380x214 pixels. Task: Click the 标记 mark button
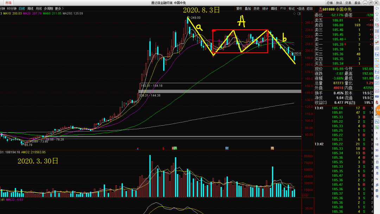(292, 8)
